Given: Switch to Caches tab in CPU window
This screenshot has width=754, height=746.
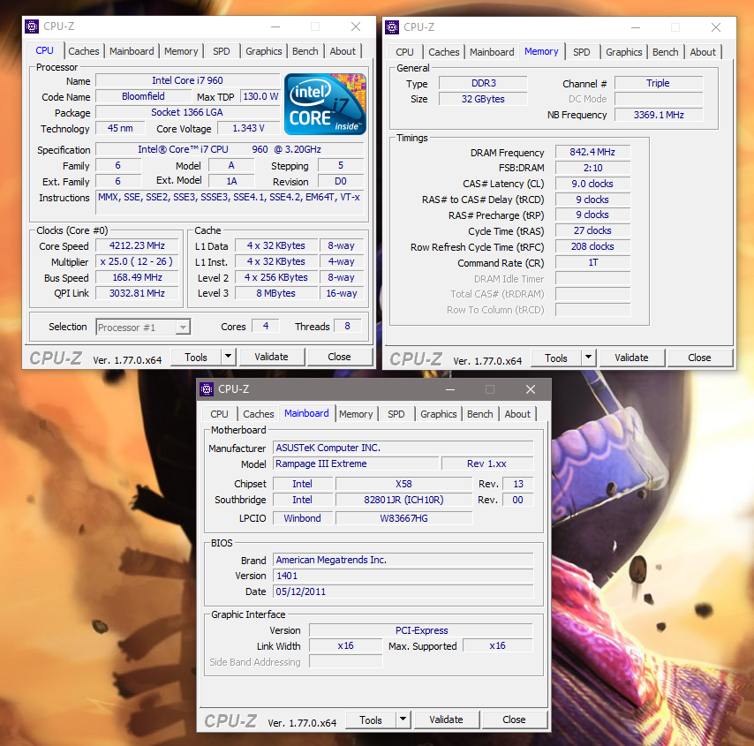Looking at the screenshot, I should pyautogui.click(x=84, y=51).
